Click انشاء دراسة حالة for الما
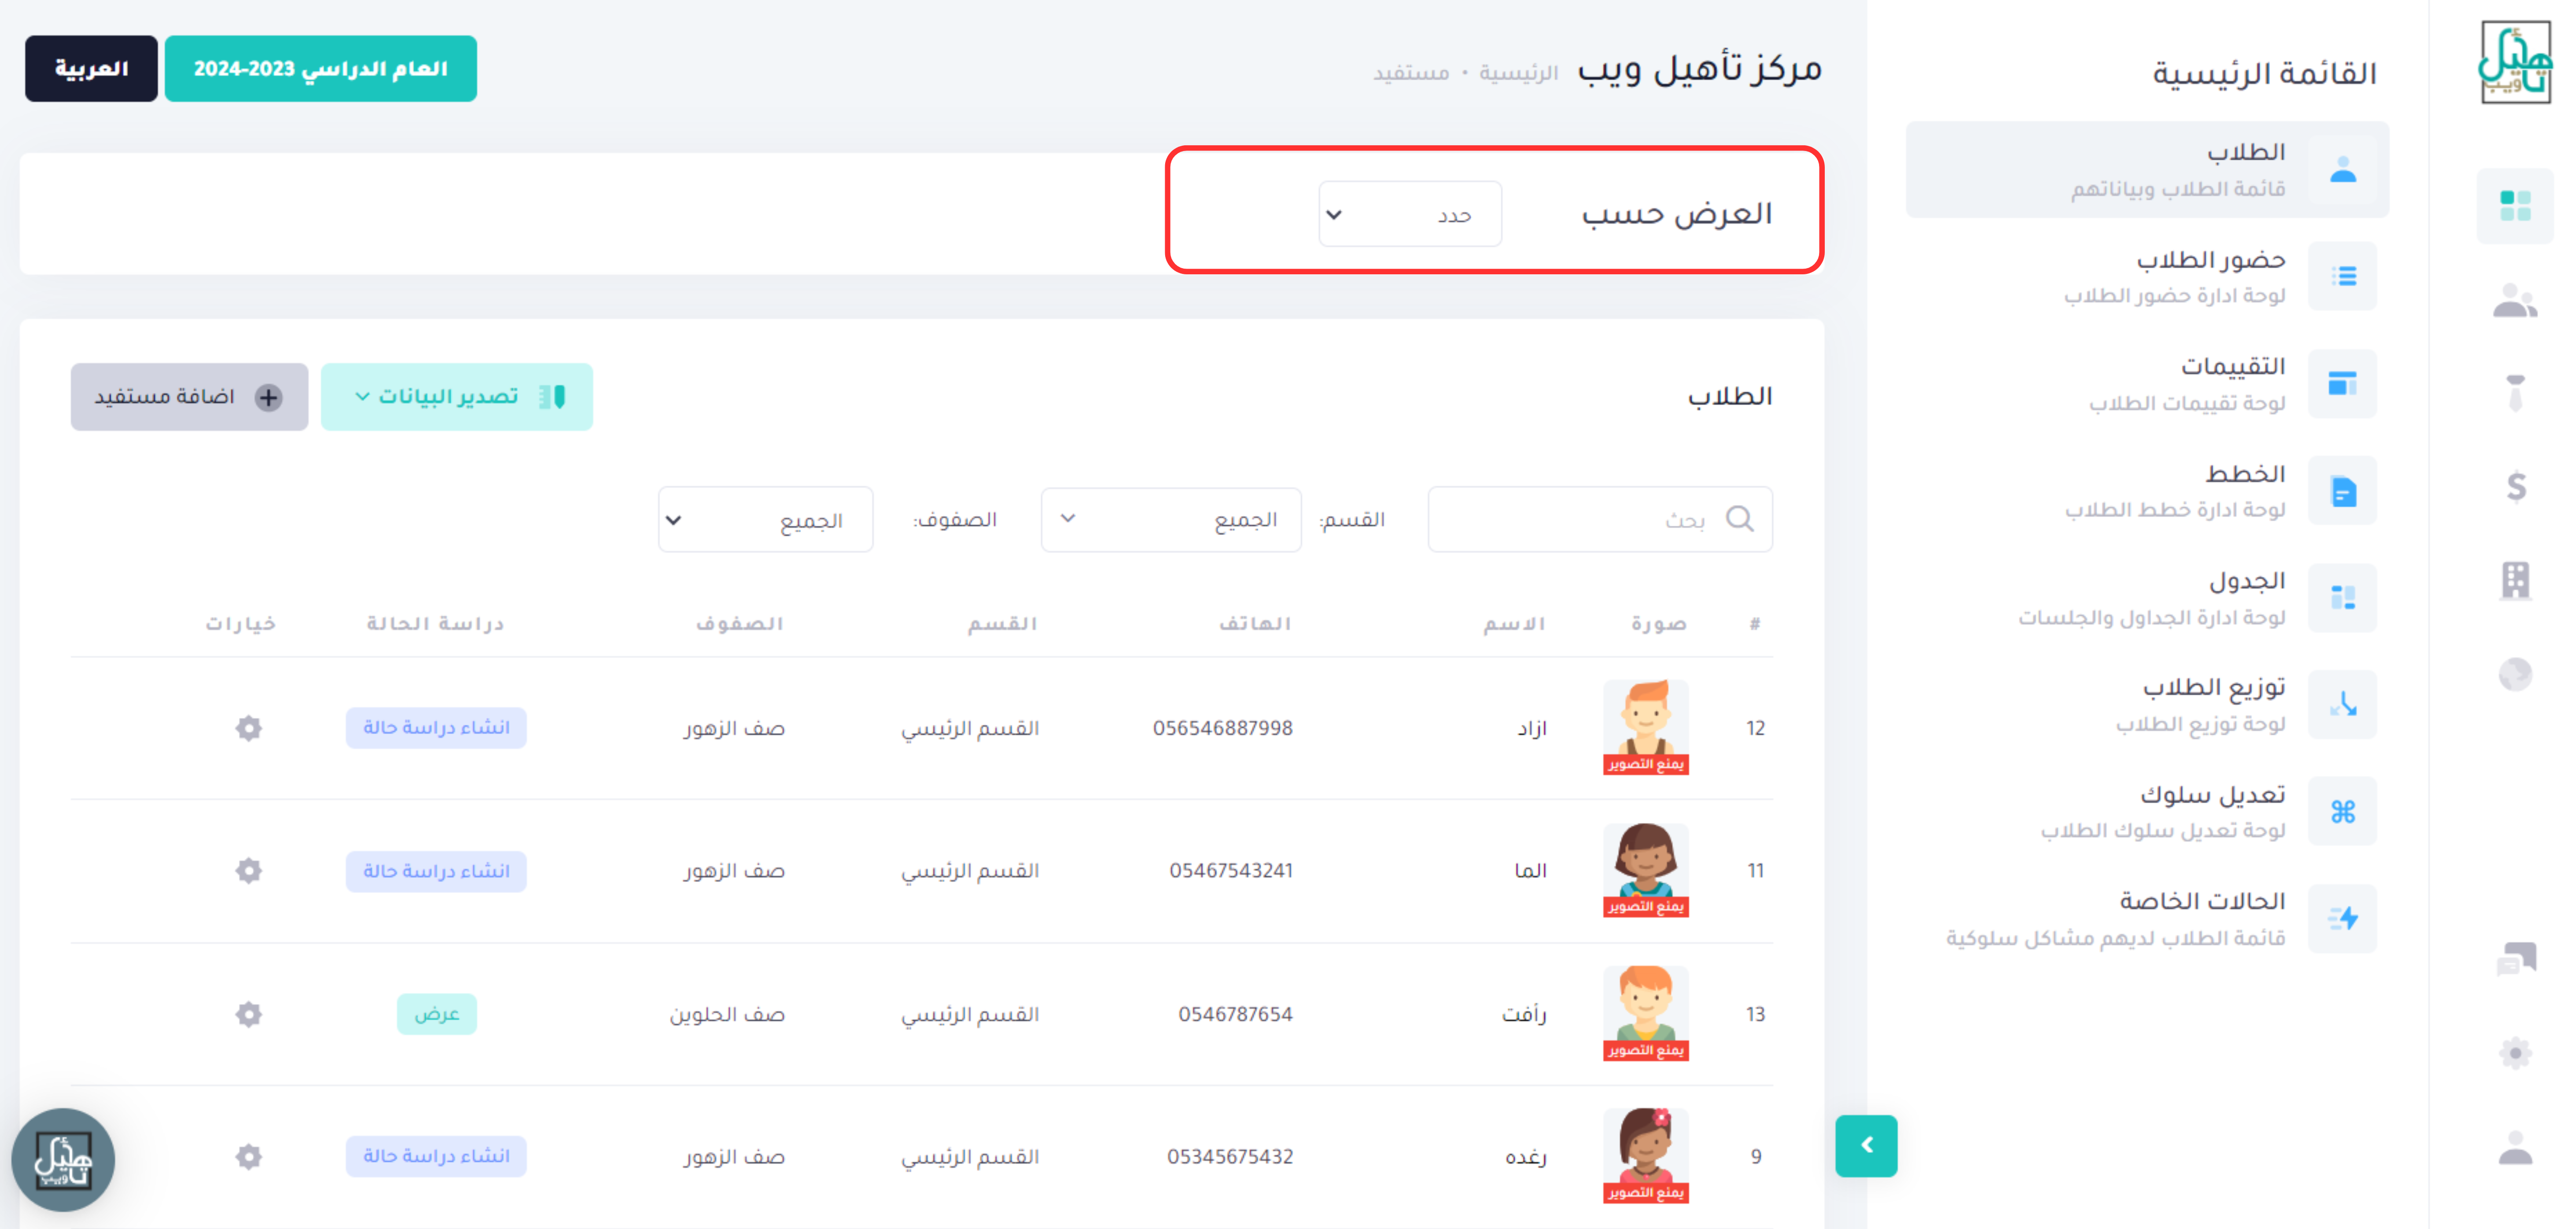2576x1229 pixels. 436,871
